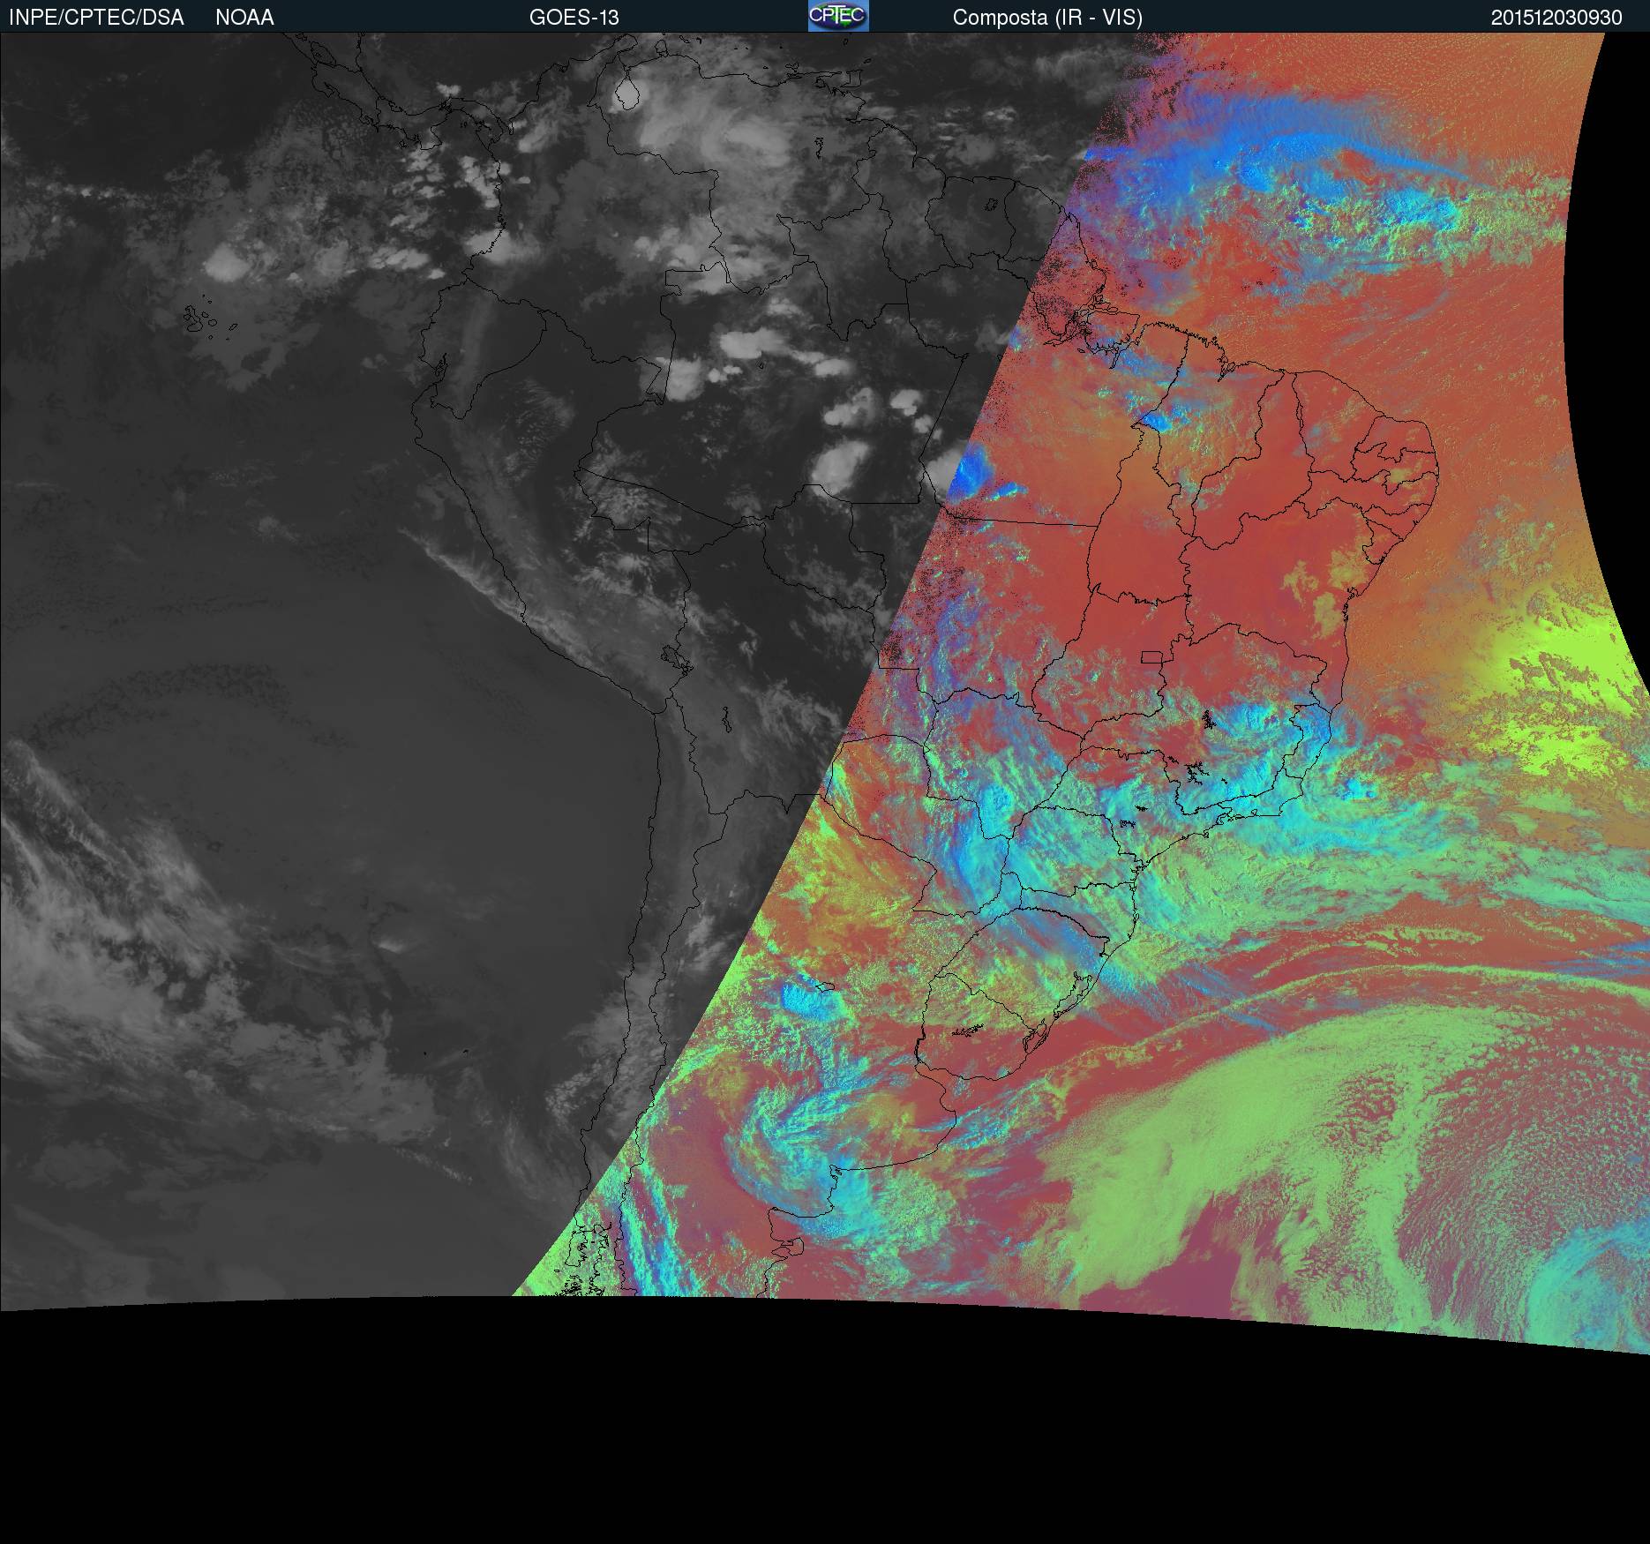Click the Composta (IR - VIS) title
The image size is (1650, 1544).
1047,18
